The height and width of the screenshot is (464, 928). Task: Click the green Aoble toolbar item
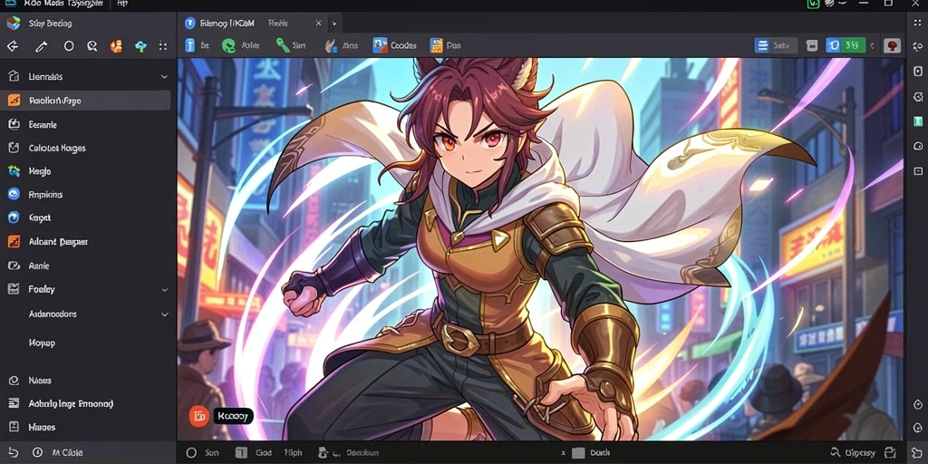(x=240, y=45)
